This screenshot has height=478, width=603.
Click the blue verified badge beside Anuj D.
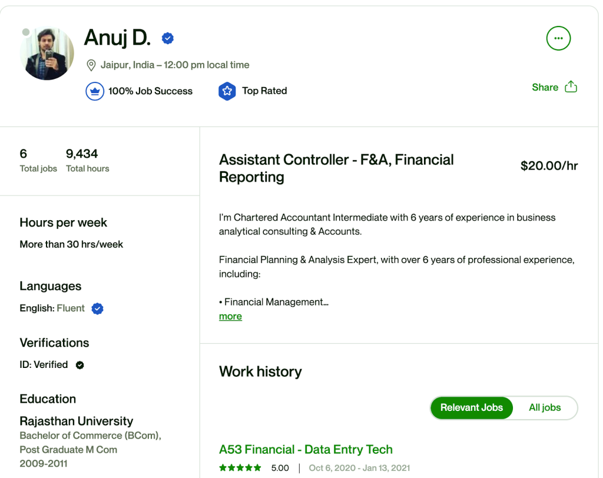168,39
